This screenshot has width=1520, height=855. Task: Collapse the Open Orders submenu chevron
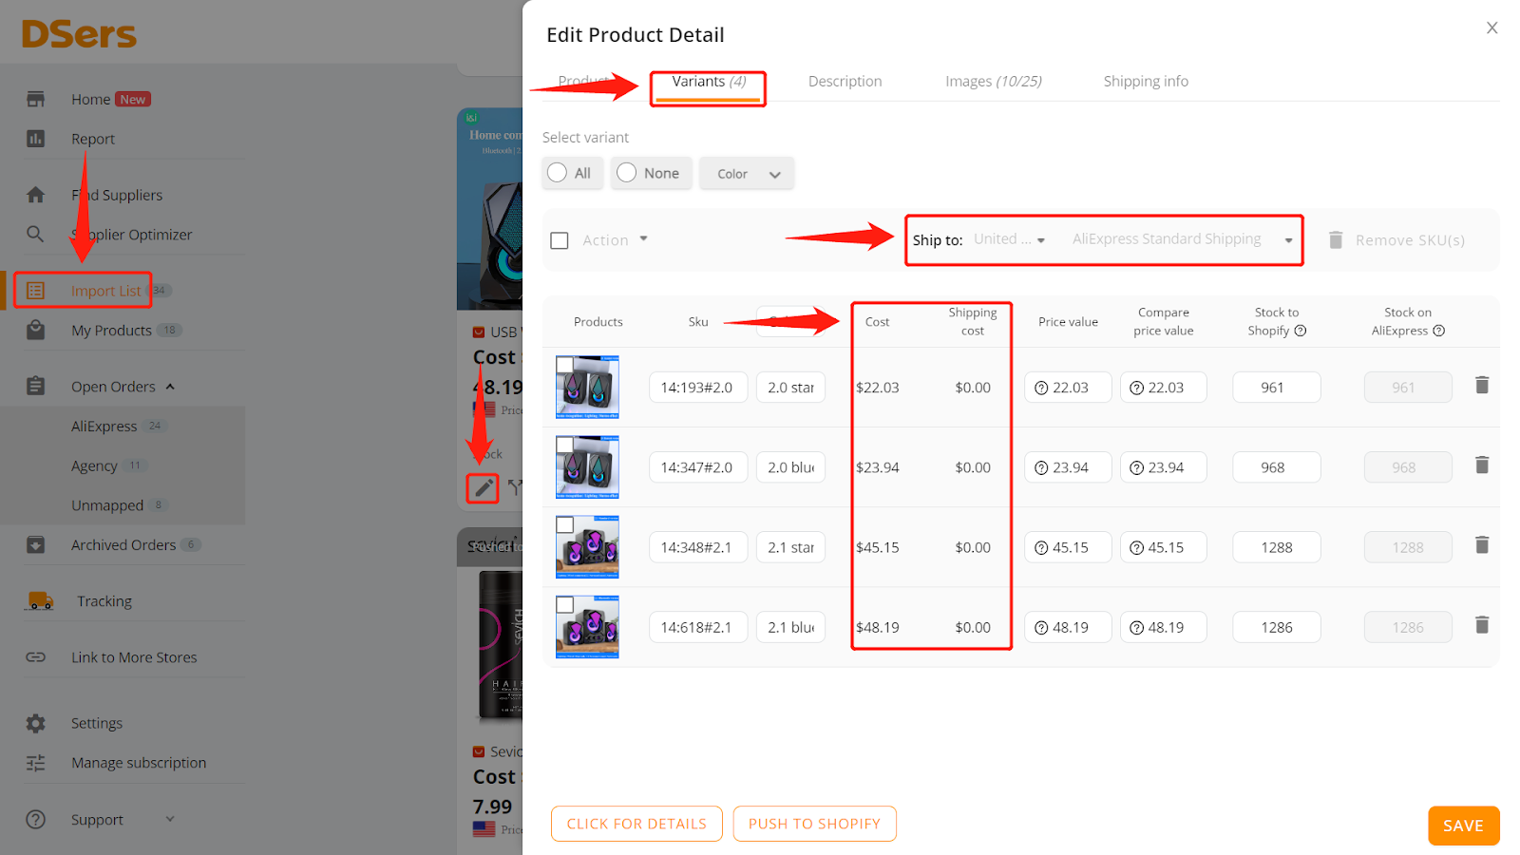pos(170,387)
